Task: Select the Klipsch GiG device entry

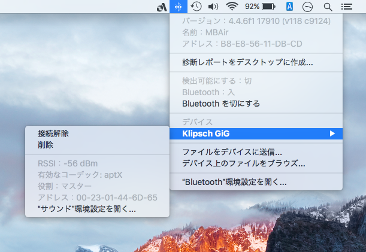Action: (x=206, y=133)
